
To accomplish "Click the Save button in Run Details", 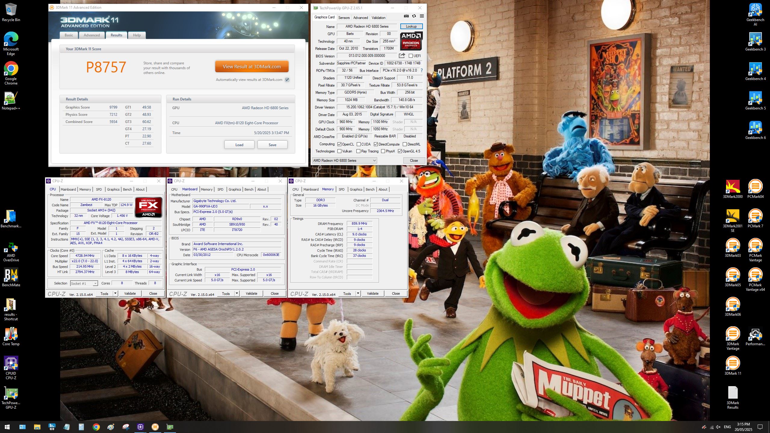I will tap(272, 145).
